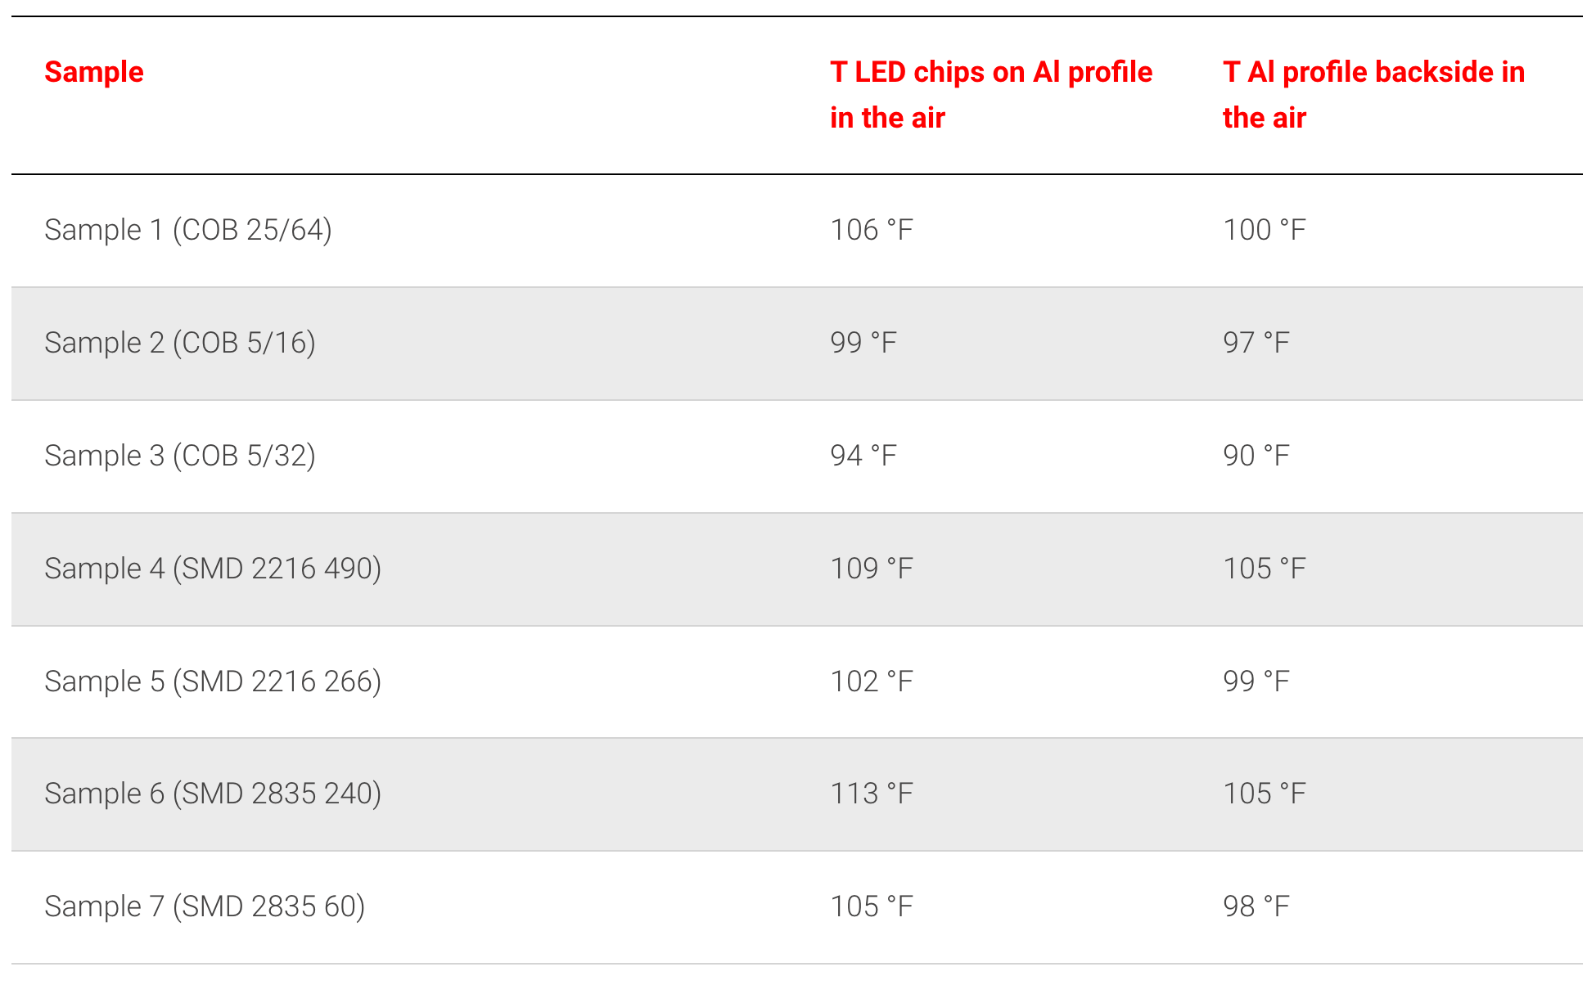
Task: Click the 113 °F value for Sample 6
Action: coord(872,794)
